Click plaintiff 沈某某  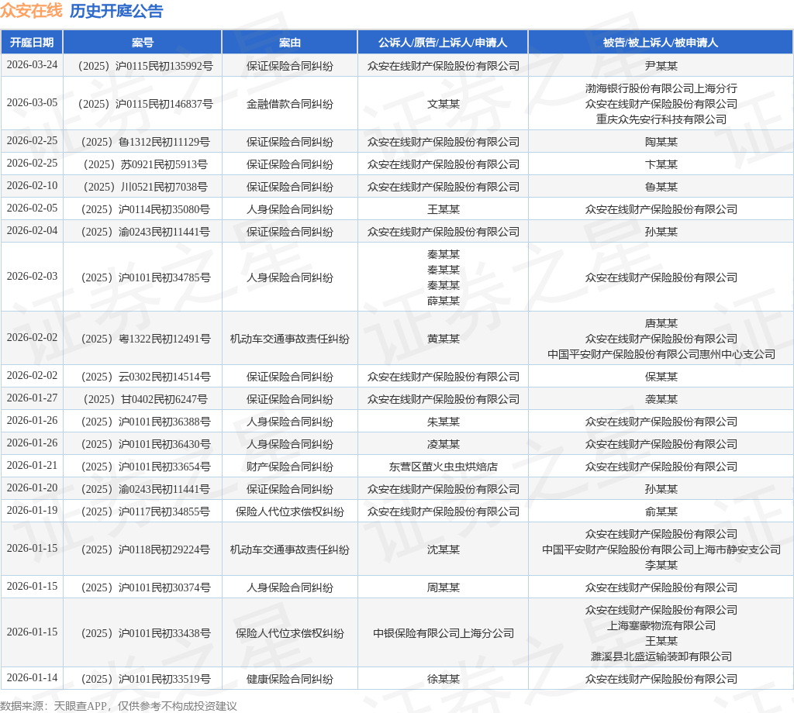pos(443,550)
